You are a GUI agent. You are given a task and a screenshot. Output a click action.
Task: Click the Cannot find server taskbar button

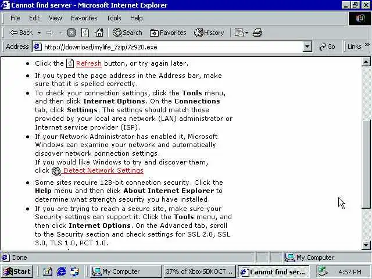274,272
